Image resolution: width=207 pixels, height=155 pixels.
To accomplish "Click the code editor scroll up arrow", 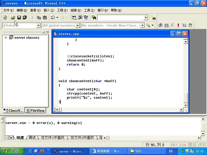I will (186, 42).
